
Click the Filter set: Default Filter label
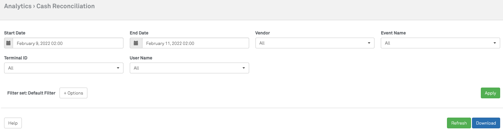pos(31,93)
